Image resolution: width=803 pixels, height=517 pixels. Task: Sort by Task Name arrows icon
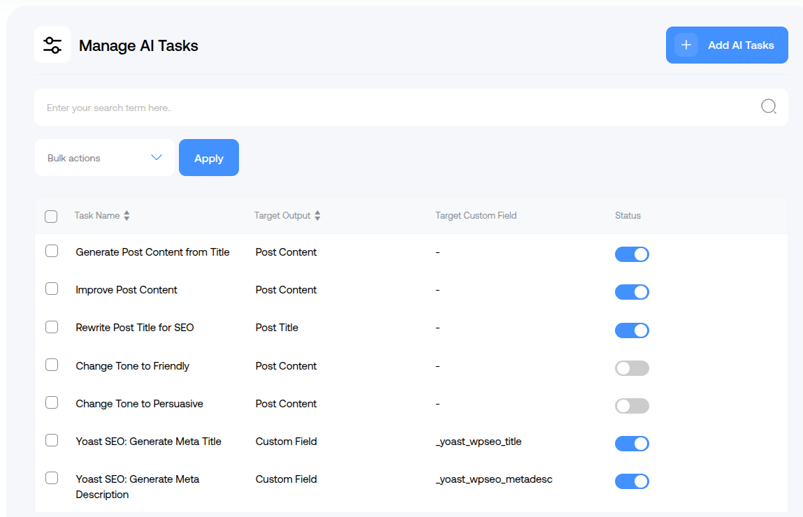tap(126, 216)
